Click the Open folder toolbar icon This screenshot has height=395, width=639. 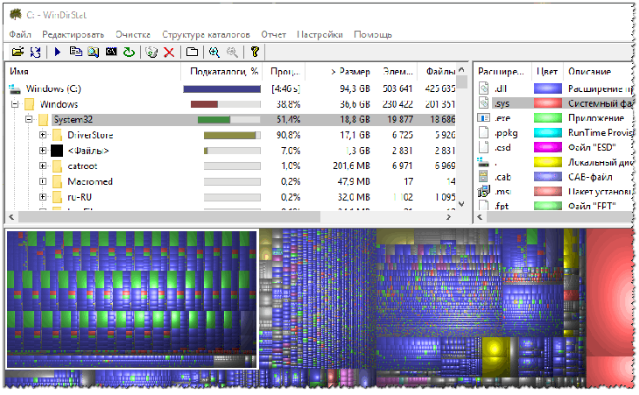click(x=18, y=52)
